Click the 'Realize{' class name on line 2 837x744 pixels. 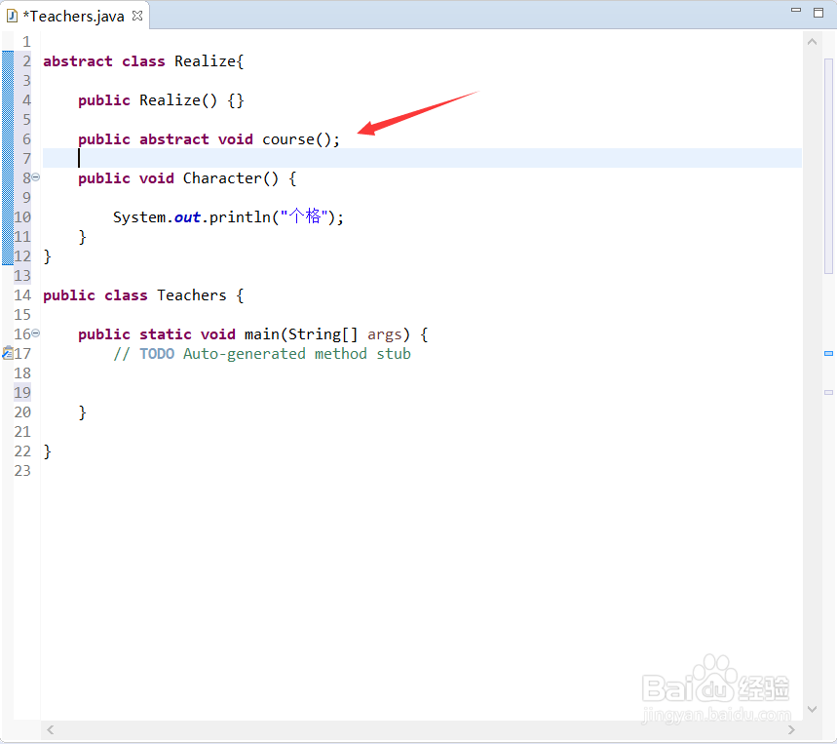tap(209, 61)
